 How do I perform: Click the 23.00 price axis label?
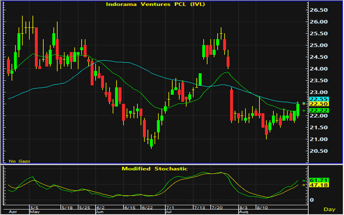[319, 92]
